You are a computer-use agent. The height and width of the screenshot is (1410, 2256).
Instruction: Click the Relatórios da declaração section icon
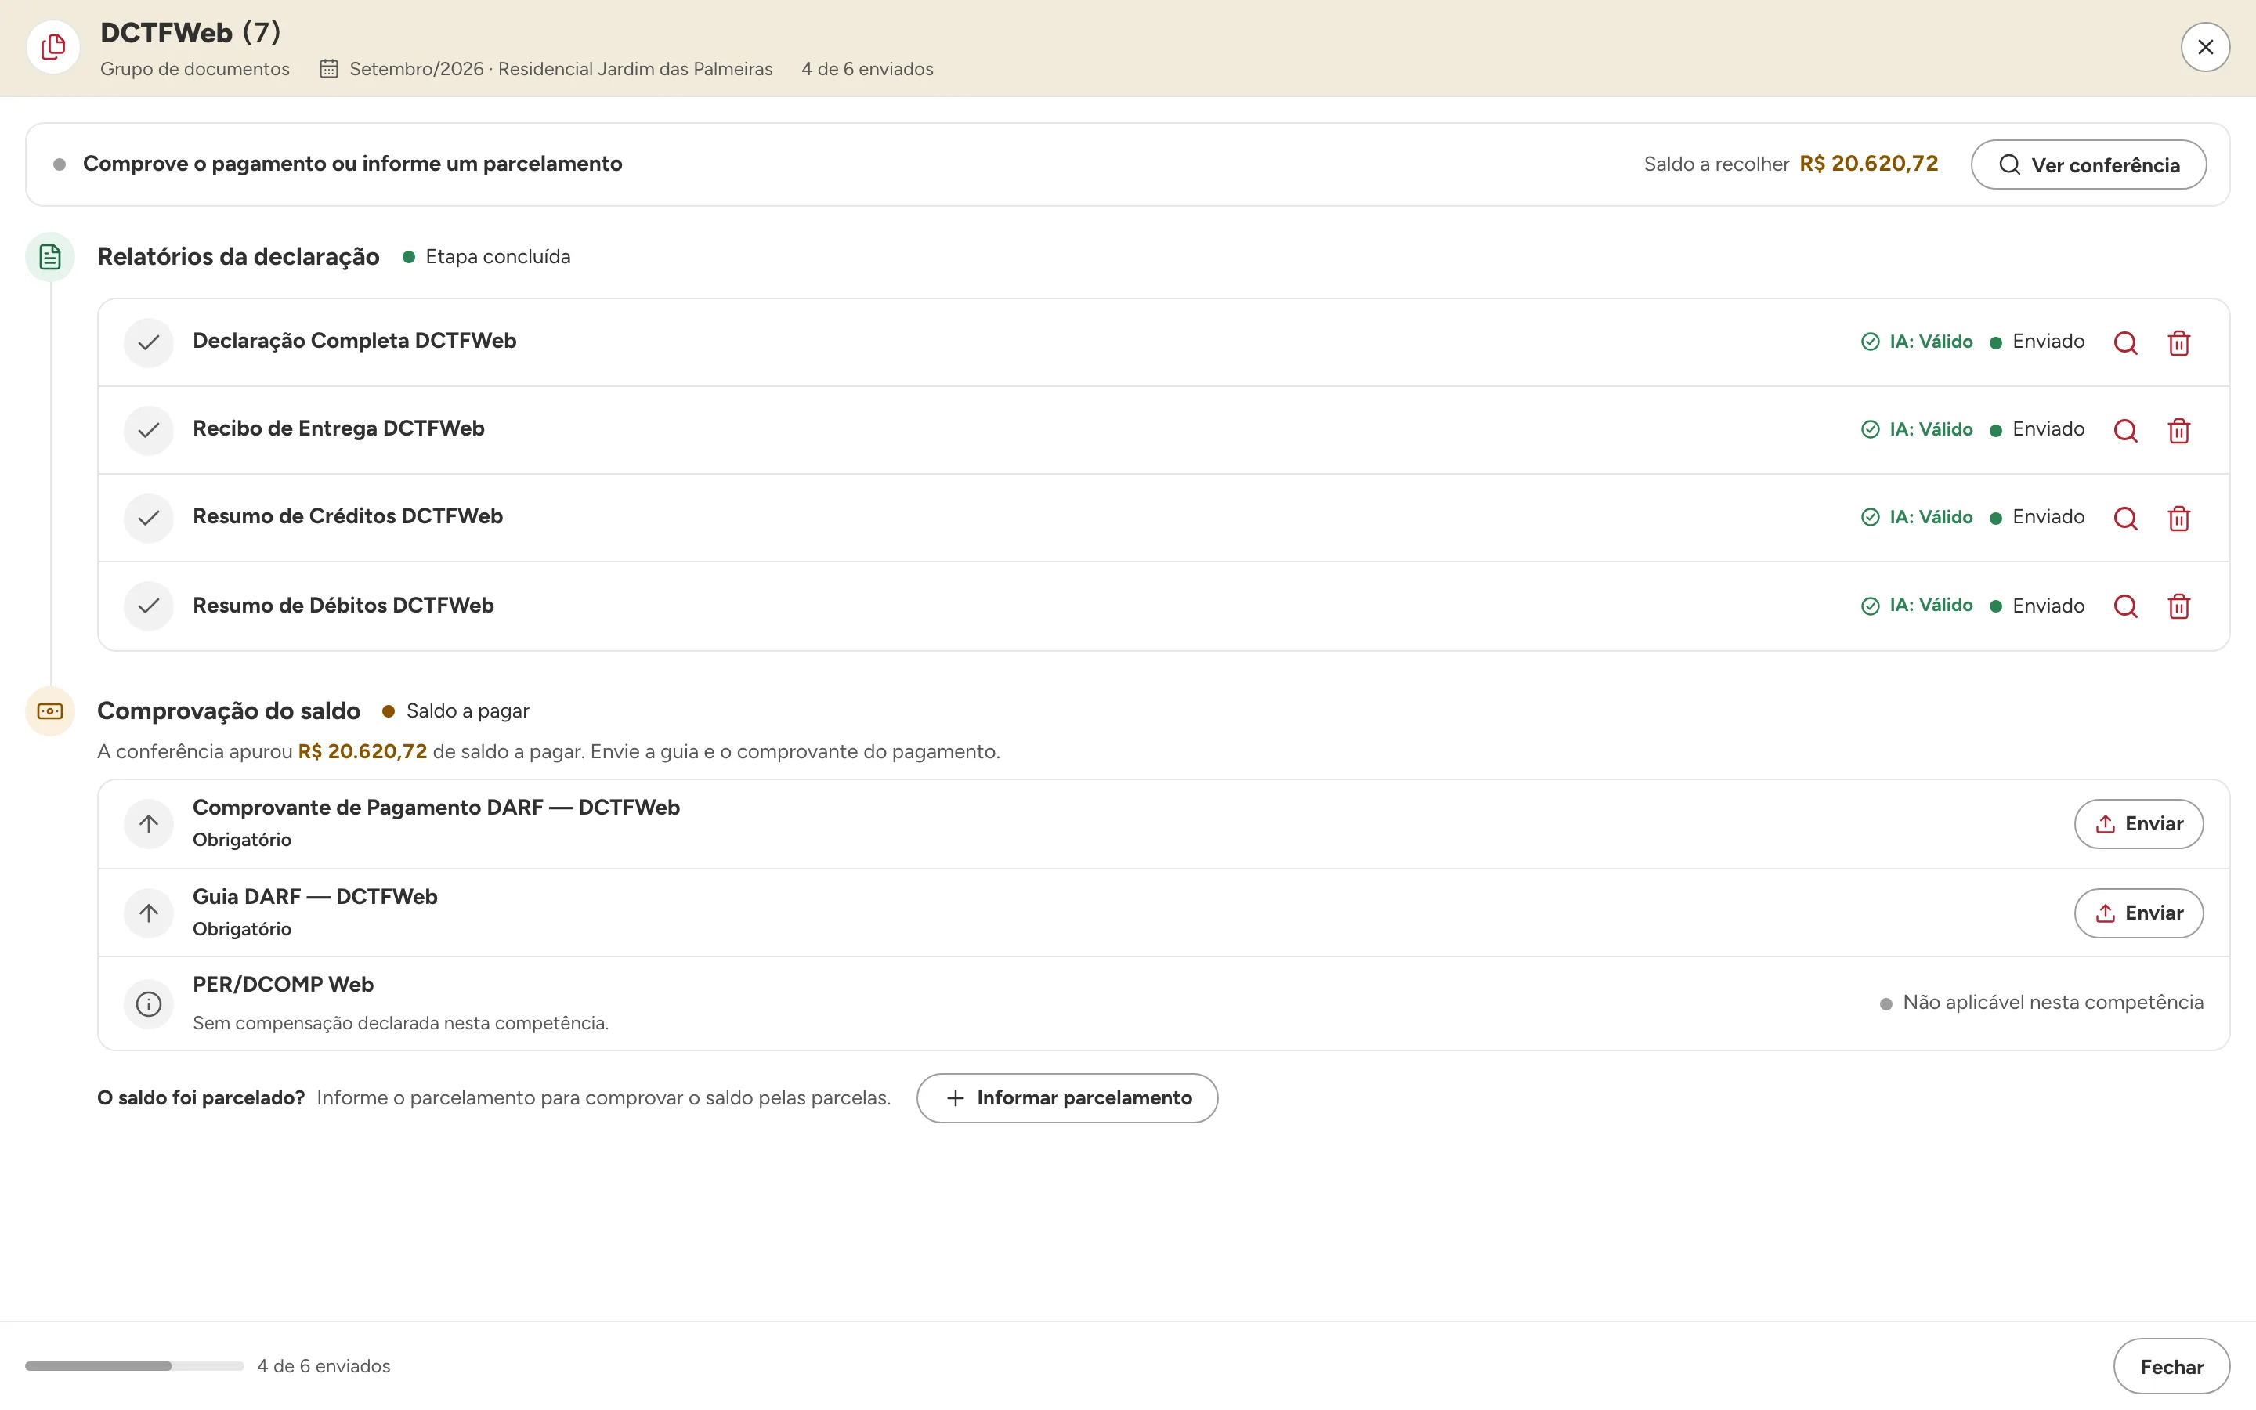[x=50, y=256]
